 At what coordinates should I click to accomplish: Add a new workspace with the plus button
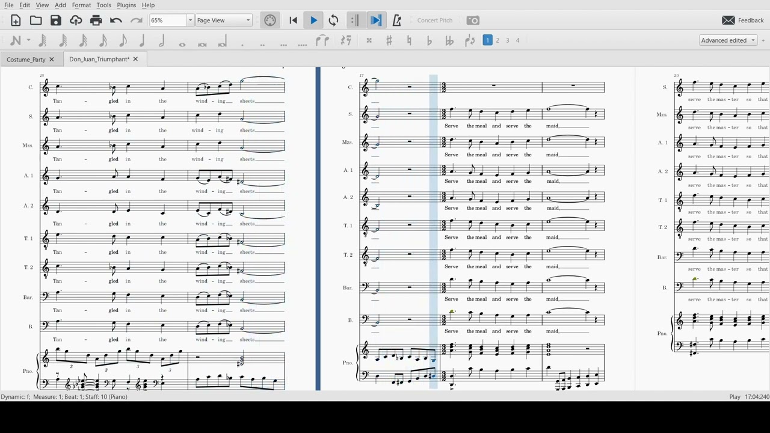tap(763, 40)
